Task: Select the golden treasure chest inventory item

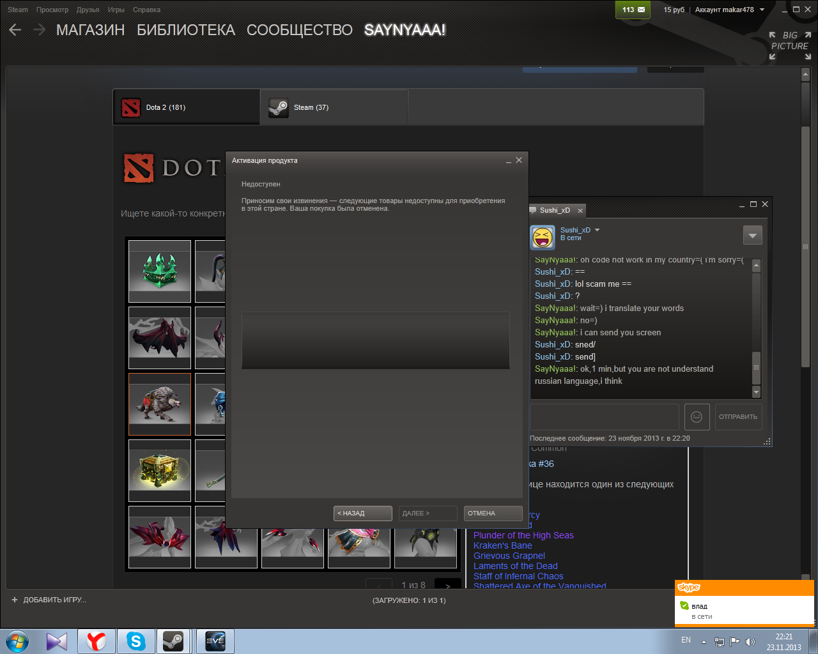Action: (x=160, y=471)
